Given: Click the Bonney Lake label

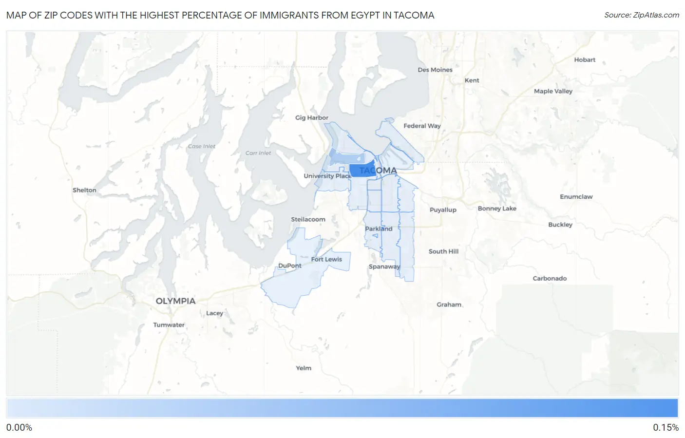Looking at the screenshot, I should 497,209.
